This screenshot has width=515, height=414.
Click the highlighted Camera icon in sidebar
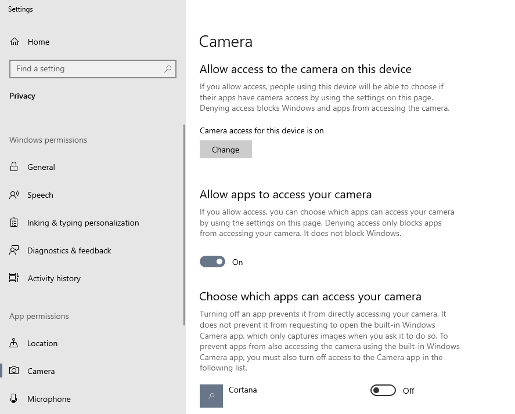coord(15,371)
